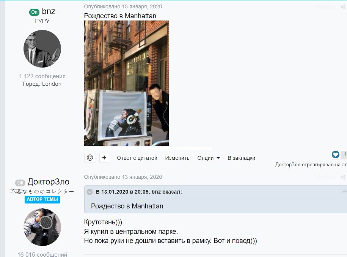Add post В закладки
The height and width of the screenshot is (257, 347).
[242, 158]
